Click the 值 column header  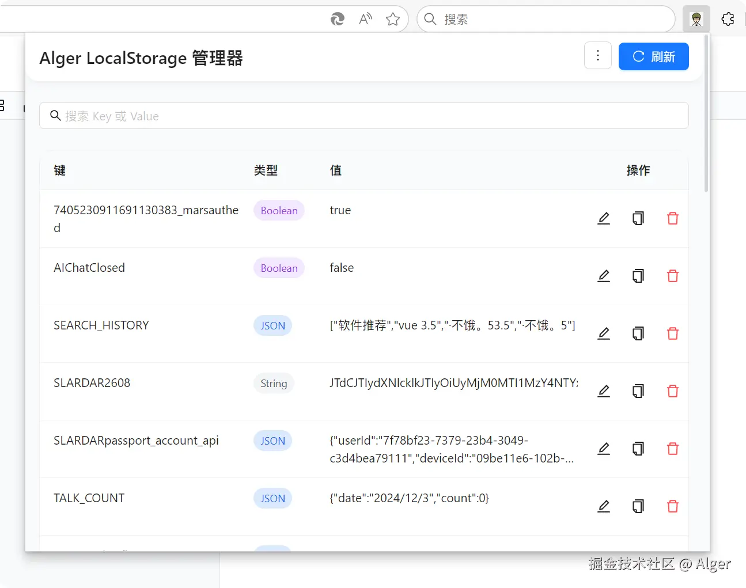336,170
